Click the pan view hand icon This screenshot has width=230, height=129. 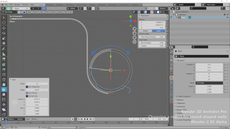click(x=134, y=33)
